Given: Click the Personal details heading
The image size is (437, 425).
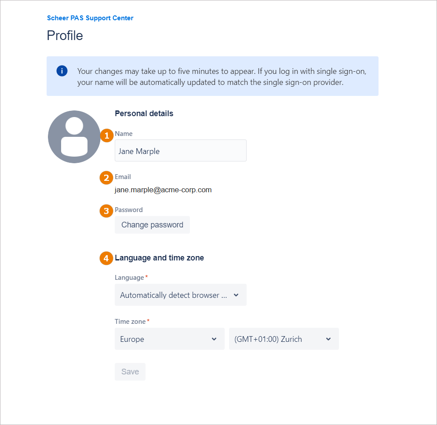Looking at the screenshot, I should (x=144, y=114).
